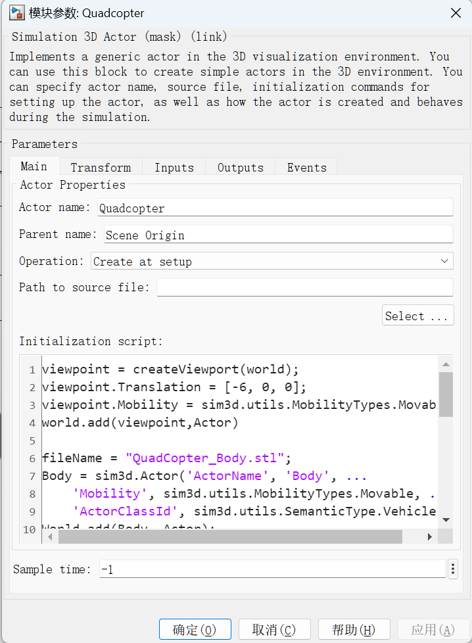
Task: Click the Actor name input field
Action: pos(275,208)
